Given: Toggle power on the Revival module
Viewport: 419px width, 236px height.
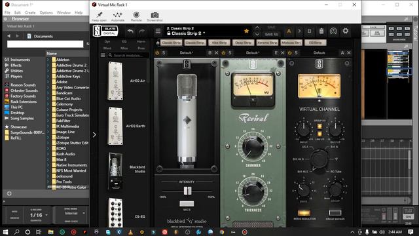Looking at the screenshot, I should [x=223, y=53].
